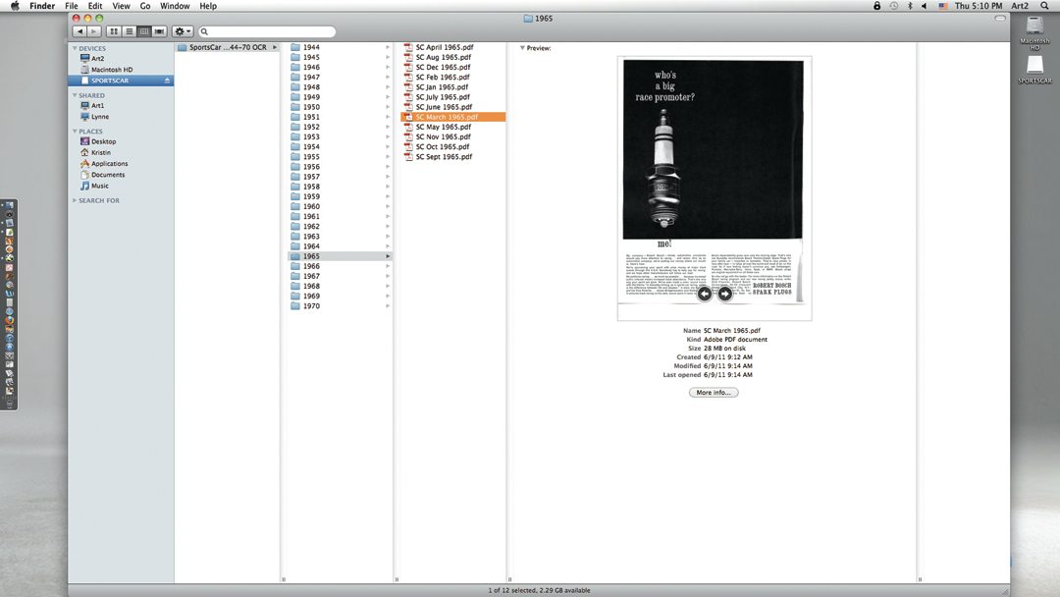Open the Macintosh HD desktop drive icon

pos(1034,30)
